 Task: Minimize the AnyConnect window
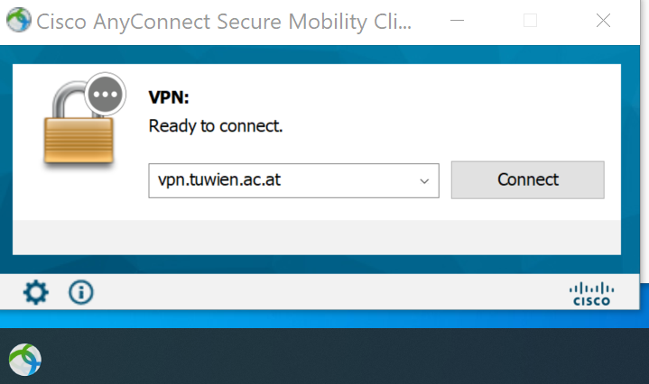tap(457, 20)
